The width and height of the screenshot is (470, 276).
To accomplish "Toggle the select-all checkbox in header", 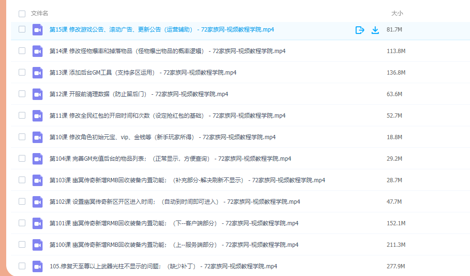I will click(22, 13).
